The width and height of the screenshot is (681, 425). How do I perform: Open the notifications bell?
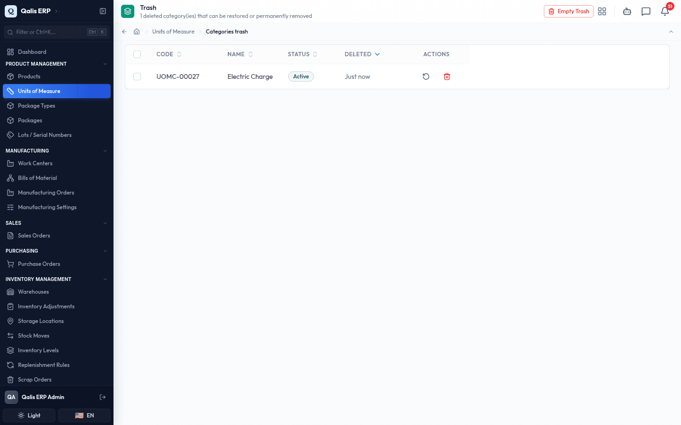(x=665, y=11)
